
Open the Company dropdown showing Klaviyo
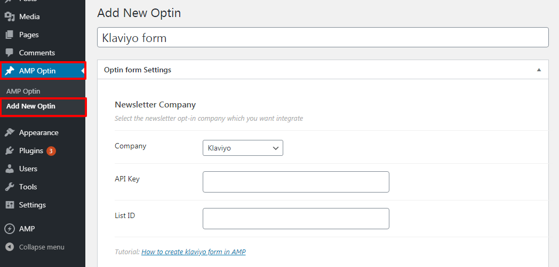(243, 148)
